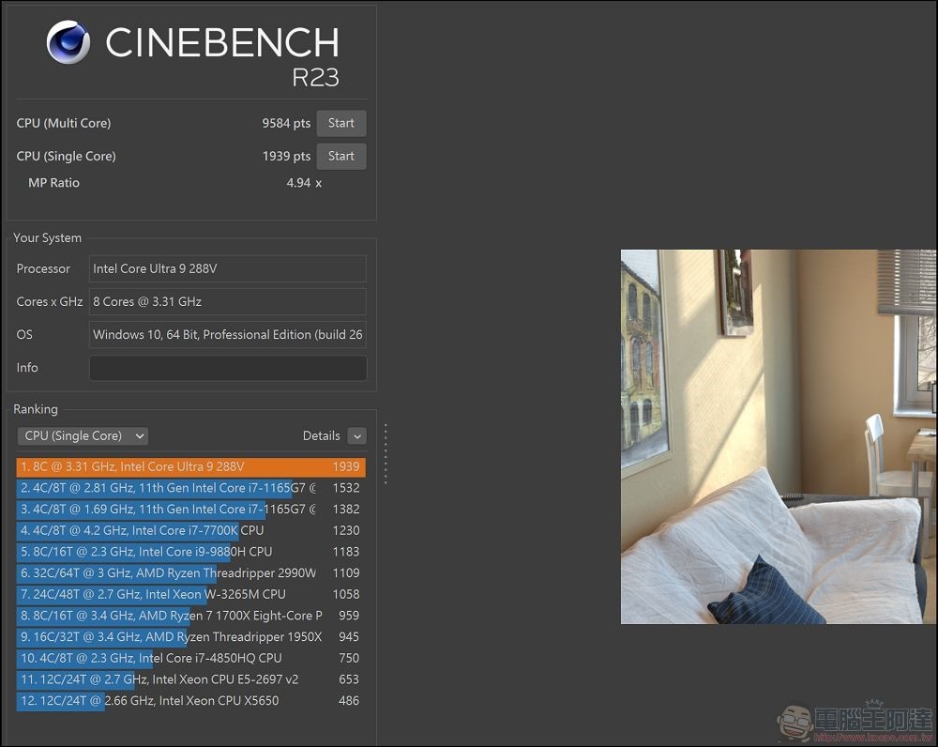
Task: Select ranking row 9 Threadripper 1950X
Action: pos(190,637)
